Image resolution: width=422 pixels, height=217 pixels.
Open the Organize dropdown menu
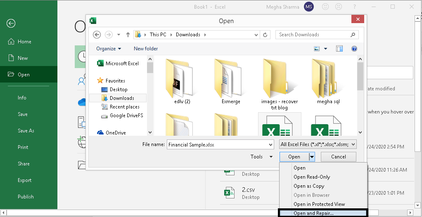click(x=109, y=49)
